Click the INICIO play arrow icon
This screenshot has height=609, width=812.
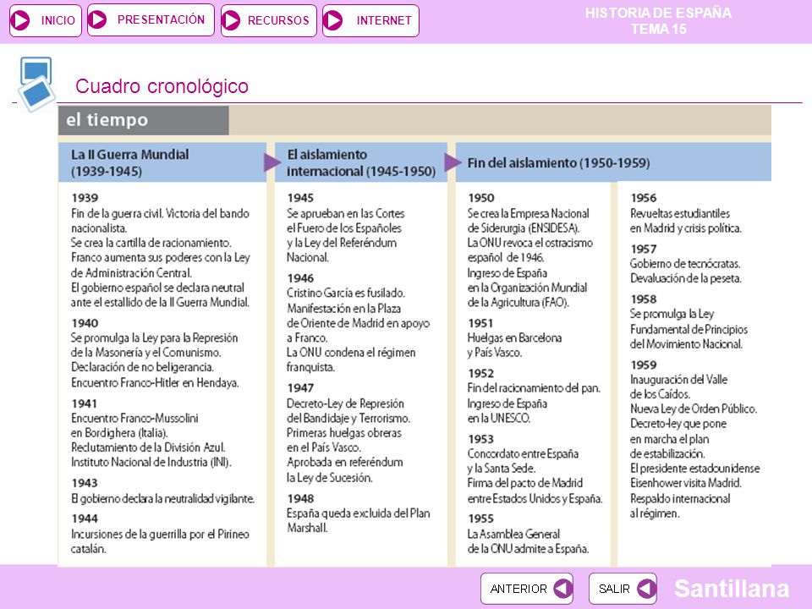20,20
